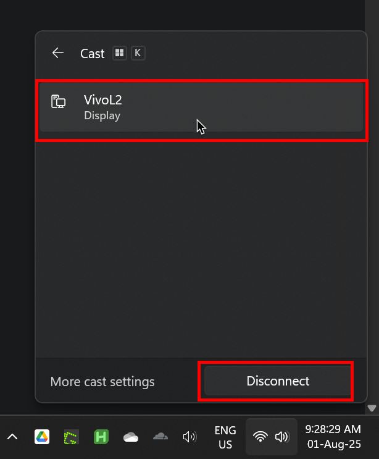This screenshot has height=459, width=379.
Task: Open the green dotted Greenshot tray icon
Action: (x=72, y=437)
